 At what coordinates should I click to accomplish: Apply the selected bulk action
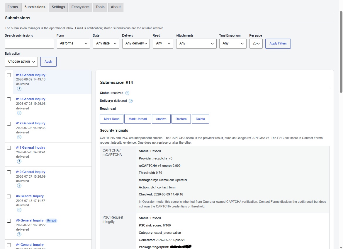coord(48,62)
